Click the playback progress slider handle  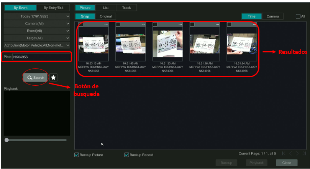click(x=7, y=140)
